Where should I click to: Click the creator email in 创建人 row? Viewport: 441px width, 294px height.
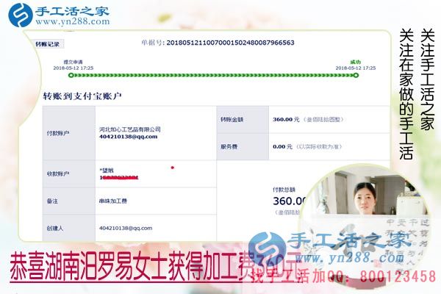126,228
